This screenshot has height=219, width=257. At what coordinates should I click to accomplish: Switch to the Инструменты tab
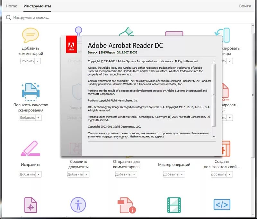pos(37,6)
